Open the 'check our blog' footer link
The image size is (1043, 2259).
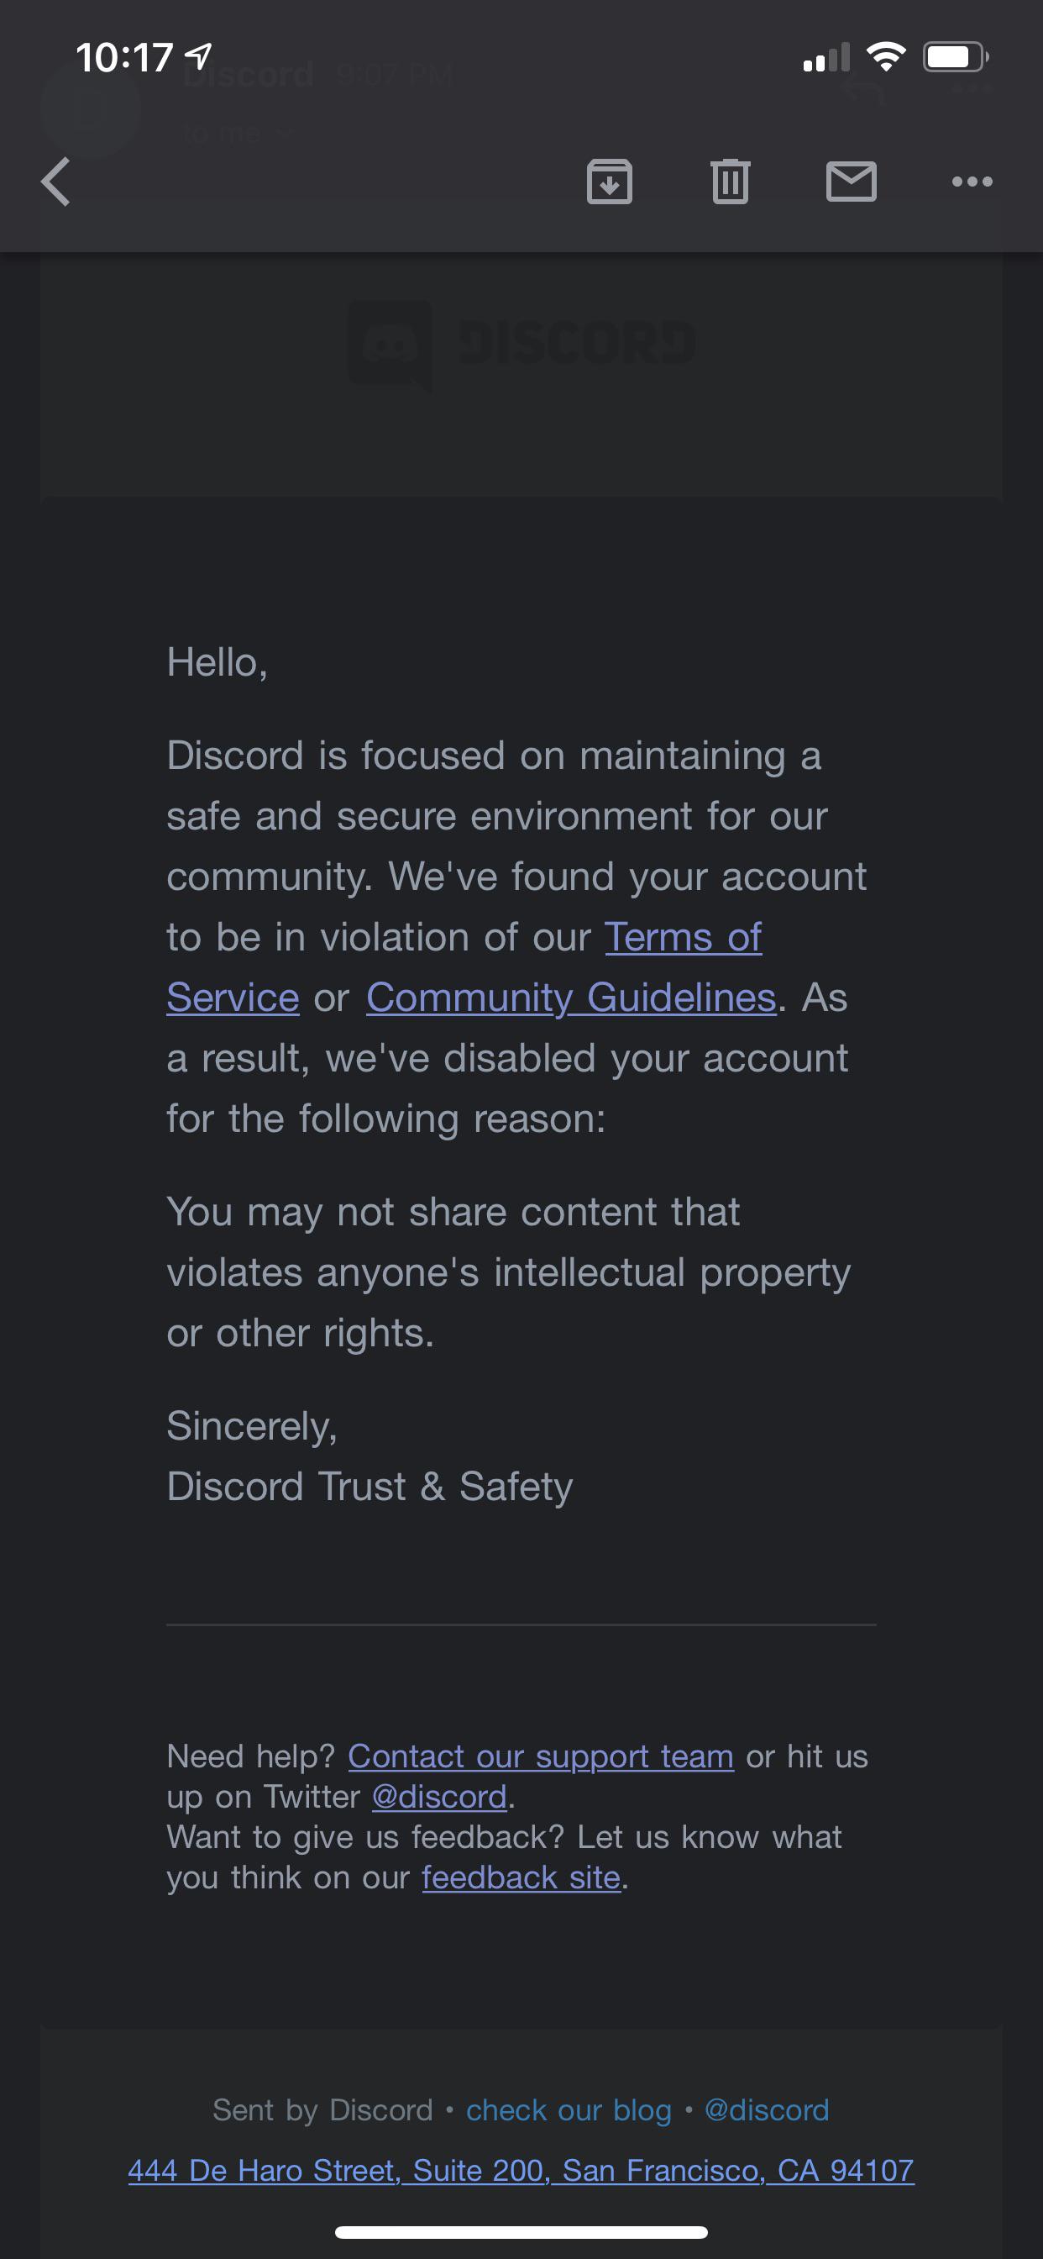tap(568, 2110)
